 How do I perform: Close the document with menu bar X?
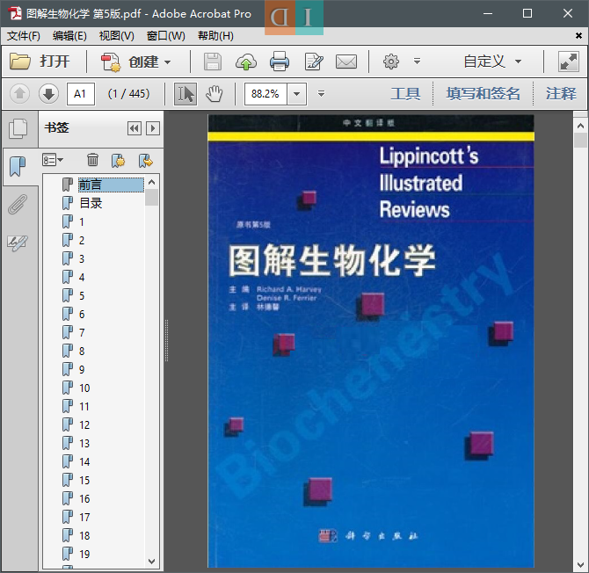click(578, 36)
